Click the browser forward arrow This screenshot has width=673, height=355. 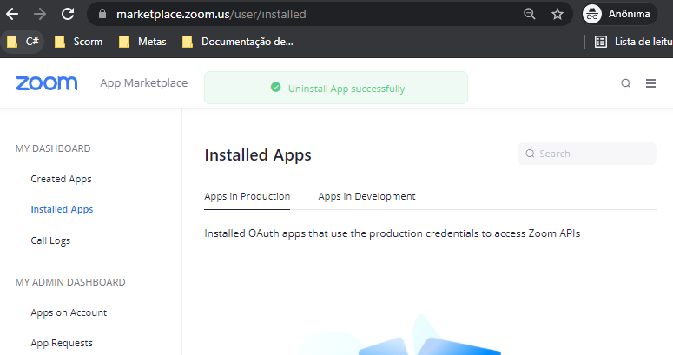[x=40, y=14]
